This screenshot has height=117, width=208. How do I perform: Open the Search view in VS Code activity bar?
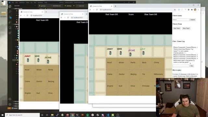(x=10, y=12)
